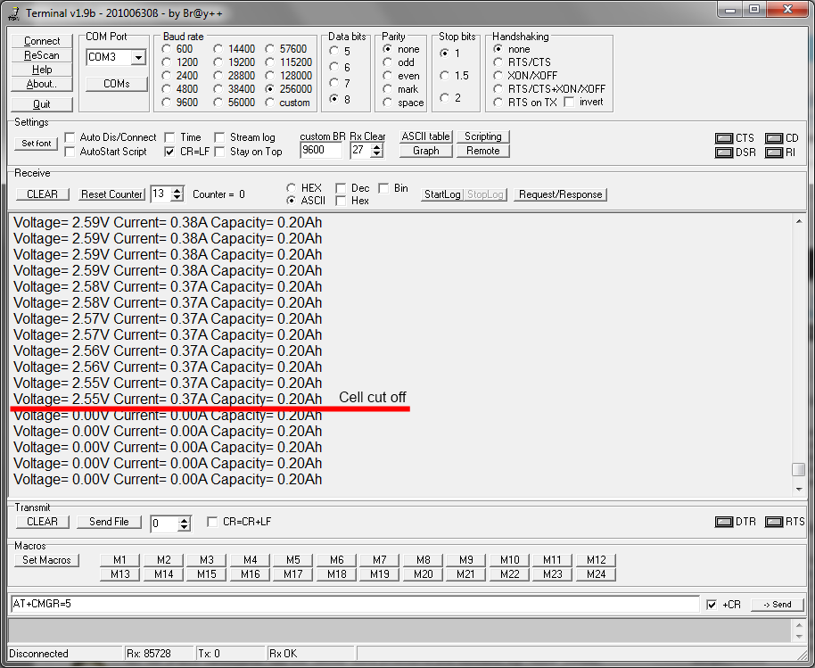
Task: Set parity to even
Action: (388, 76)
